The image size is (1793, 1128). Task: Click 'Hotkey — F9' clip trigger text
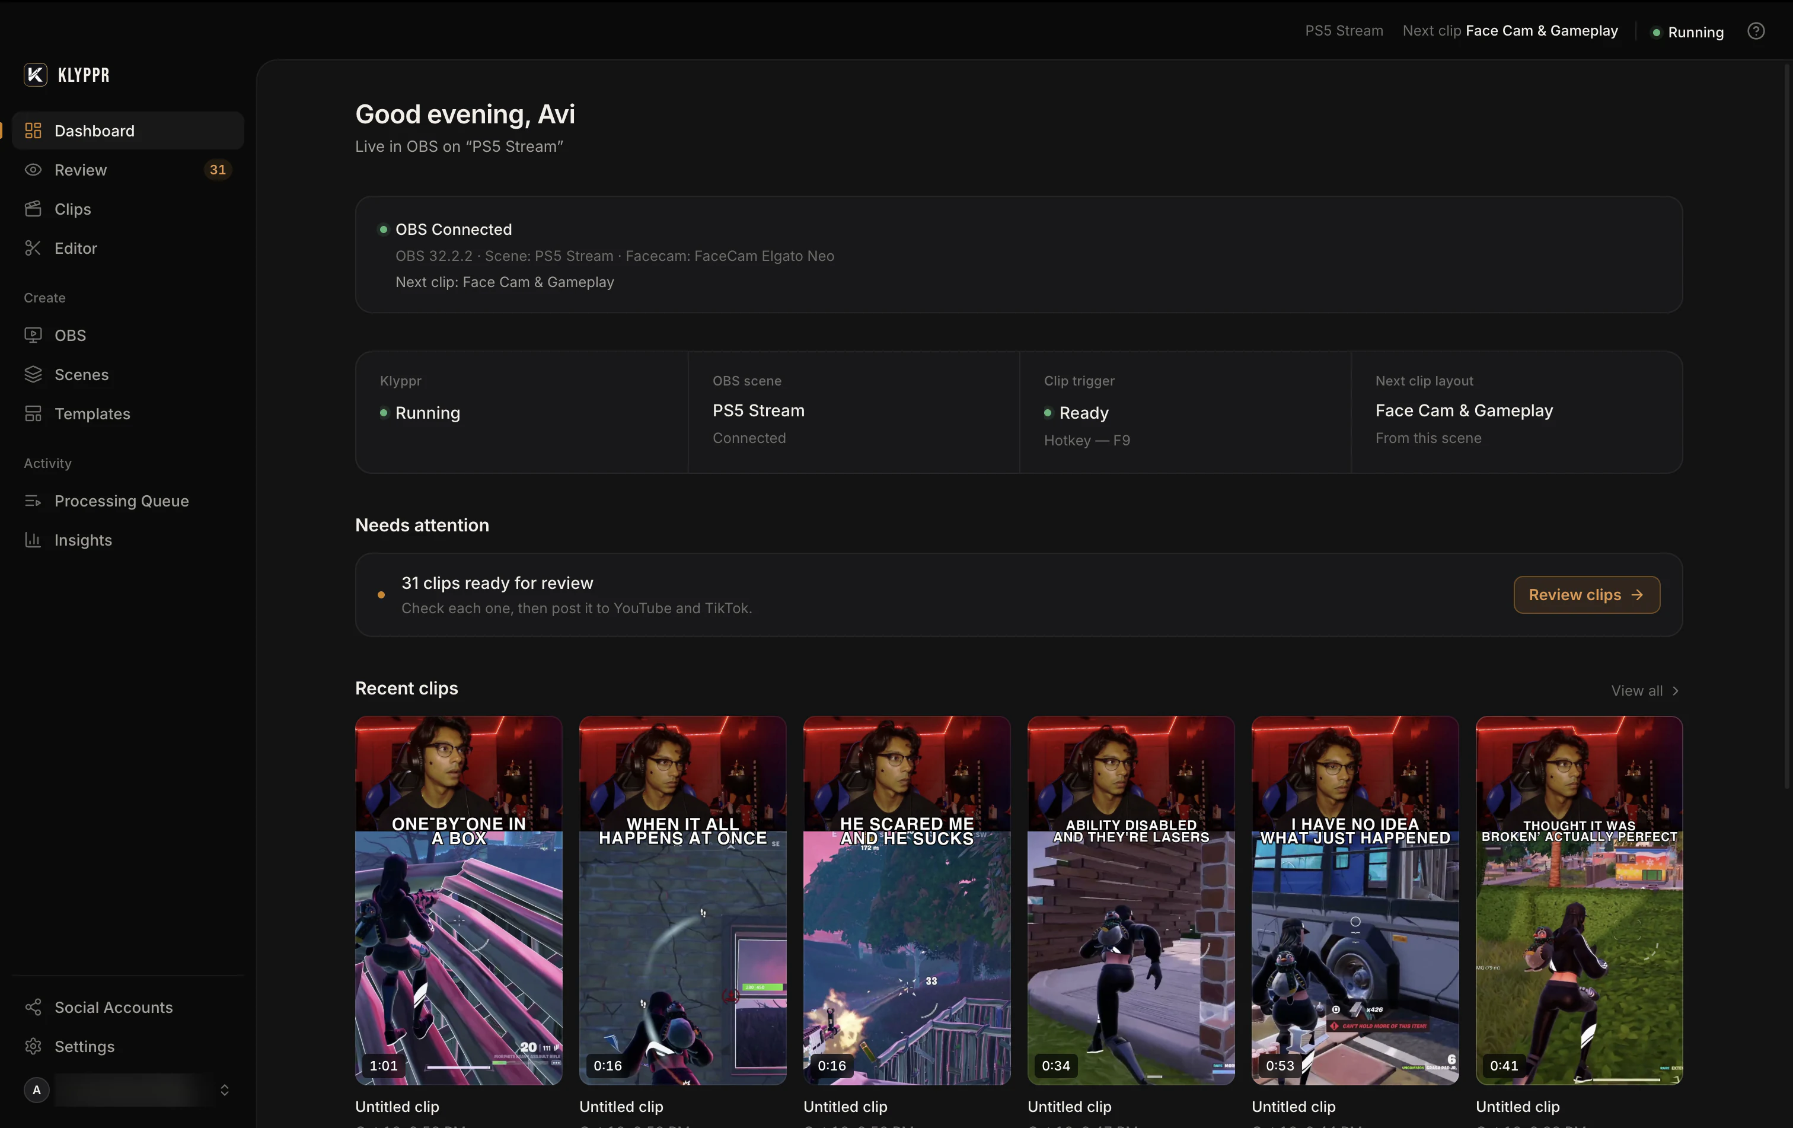point(1086,440)
